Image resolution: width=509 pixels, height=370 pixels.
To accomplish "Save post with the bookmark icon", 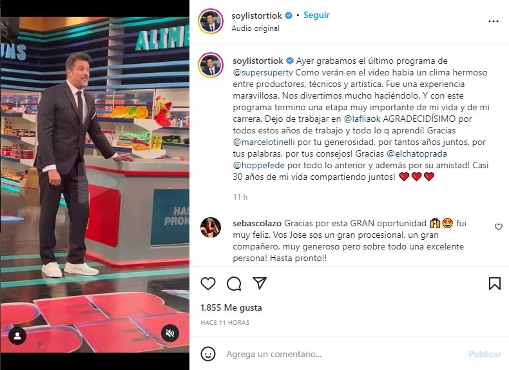I will [x=495, y=284].
